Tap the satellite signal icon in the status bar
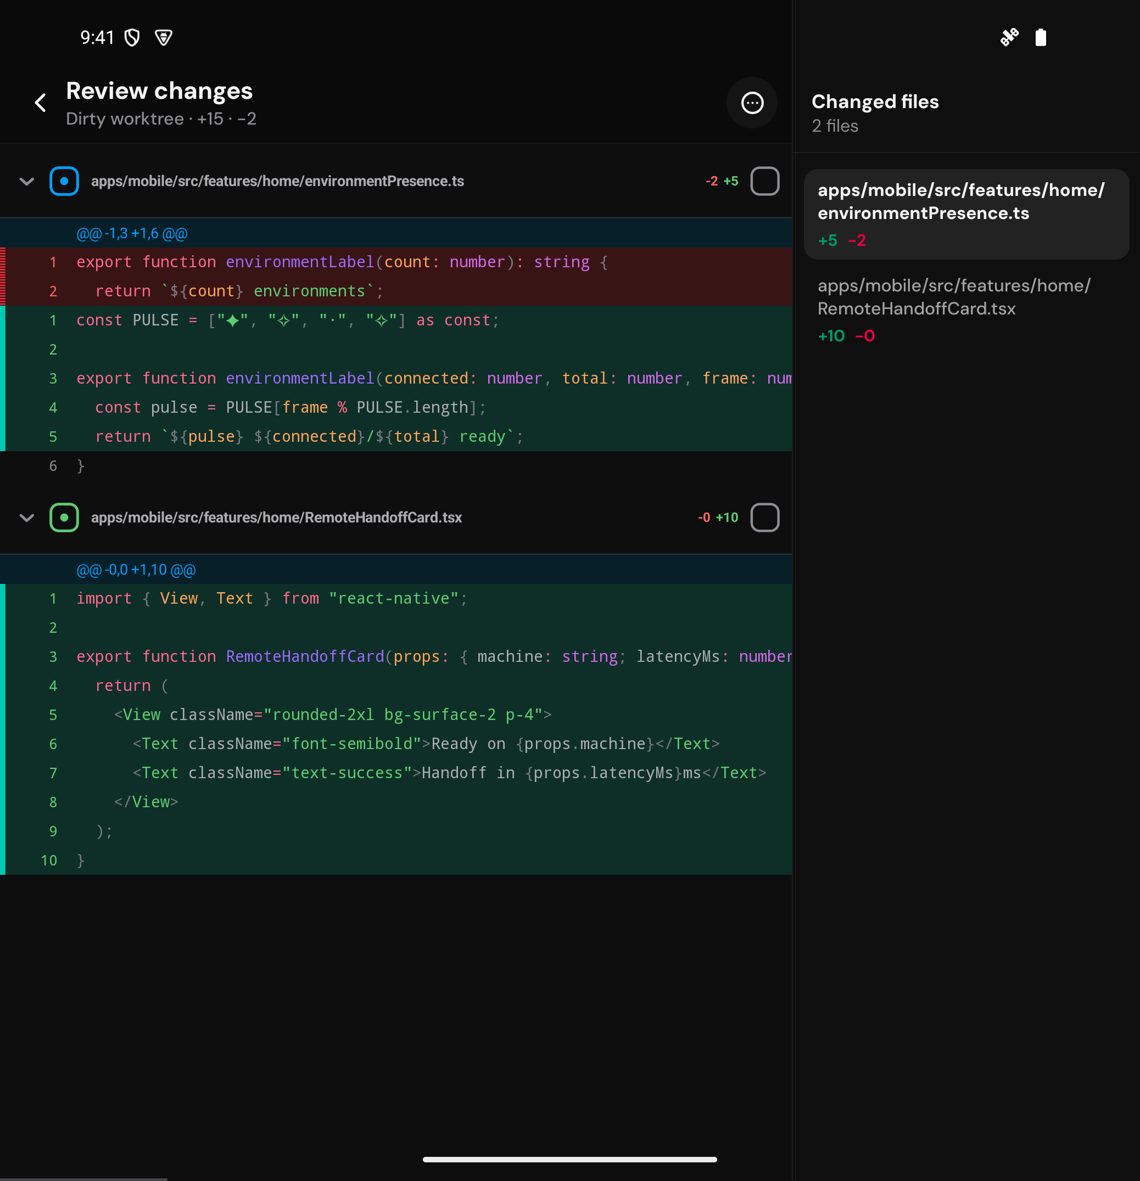 pos(1009,37)
